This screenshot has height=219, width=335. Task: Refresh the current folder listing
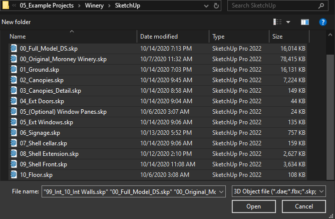point(216,6)
